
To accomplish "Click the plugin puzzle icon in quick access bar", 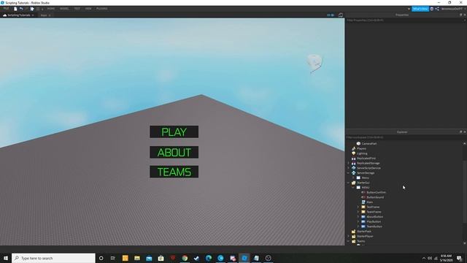I will point(32,9).
